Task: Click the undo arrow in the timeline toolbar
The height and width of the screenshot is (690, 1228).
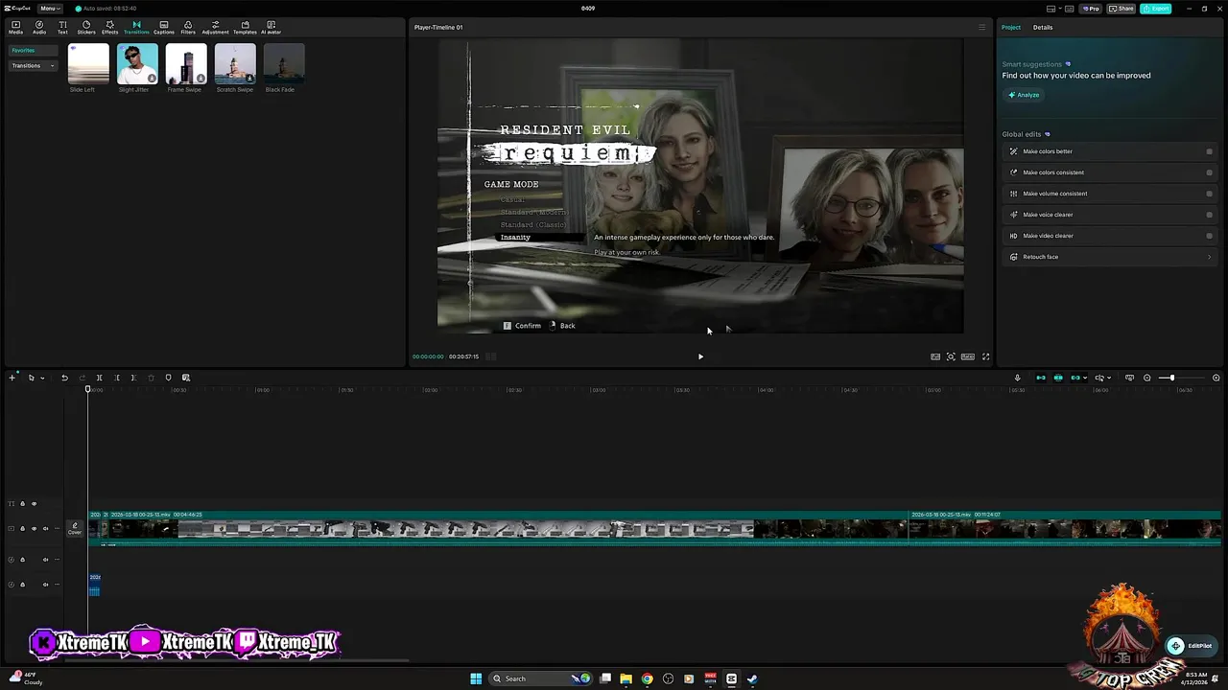Action: [64, 378]
